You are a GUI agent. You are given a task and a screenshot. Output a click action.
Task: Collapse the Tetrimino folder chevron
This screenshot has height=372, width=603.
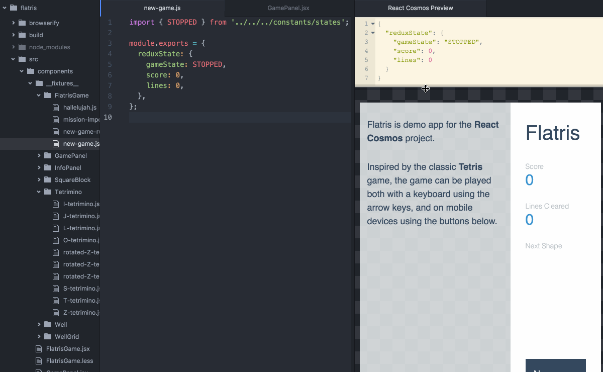[39, 192]
